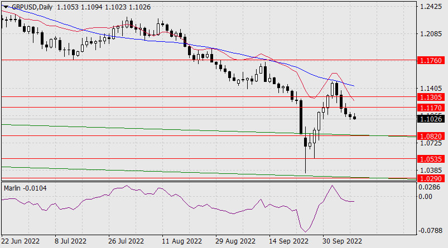Click the 1.0385 price scale value

(x=431, y=171)
